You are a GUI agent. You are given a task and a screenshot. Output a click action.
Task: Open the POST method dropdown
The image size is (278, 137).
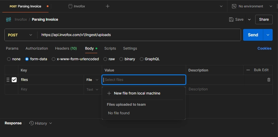31,35
